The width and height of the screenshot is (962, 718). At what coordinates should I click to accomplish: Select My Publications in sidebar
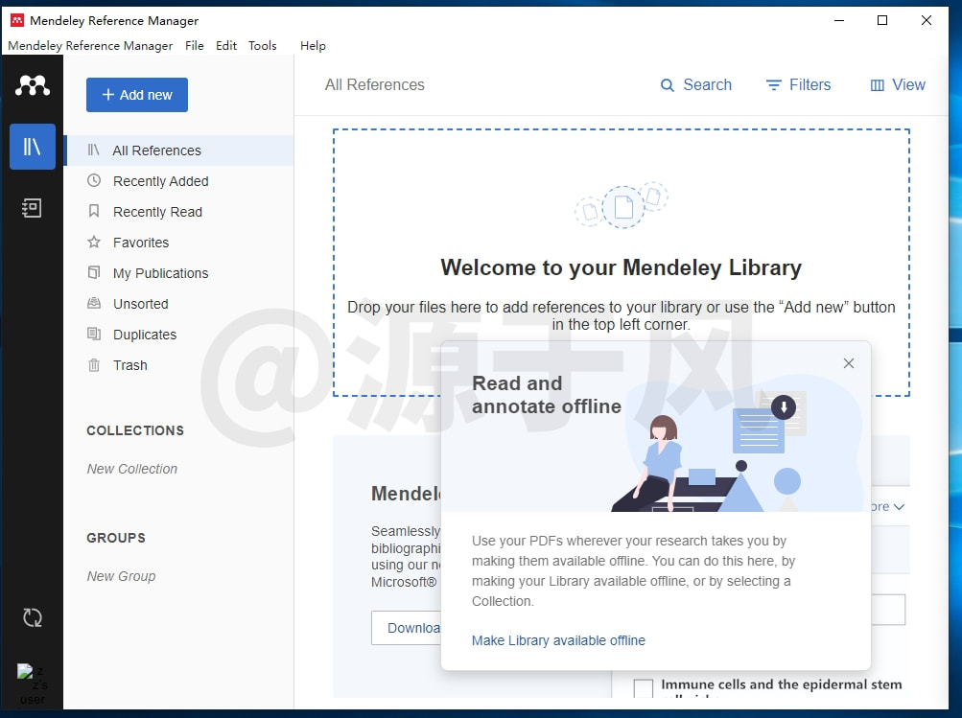178,273
